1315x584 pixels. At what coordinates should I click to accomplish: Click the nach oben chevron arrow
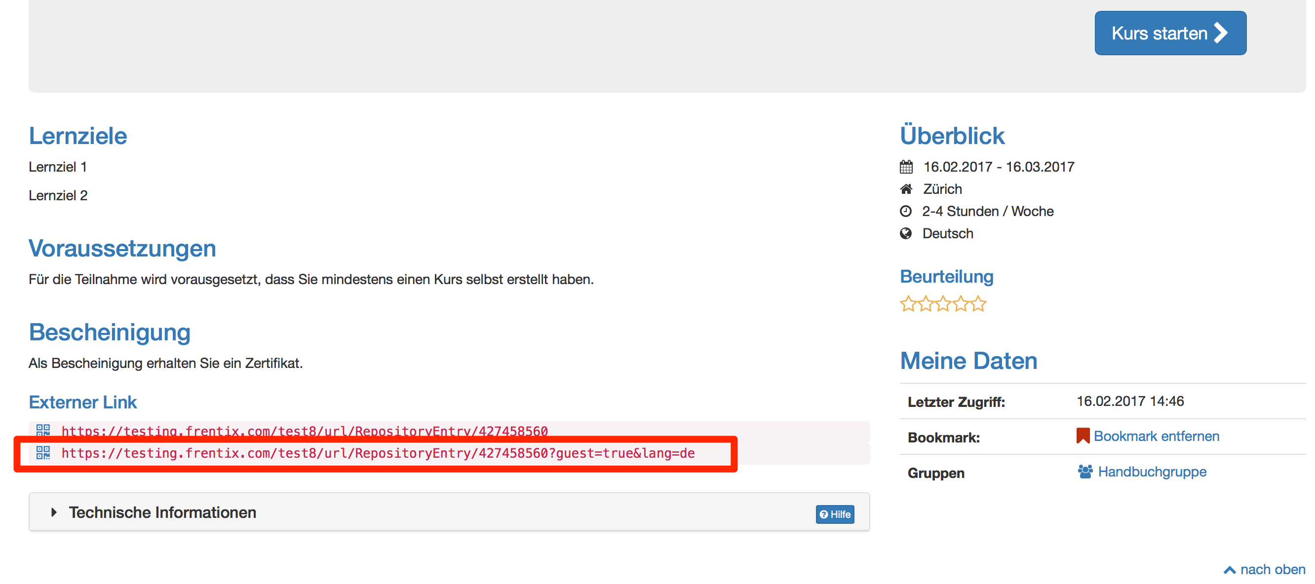1229,570
